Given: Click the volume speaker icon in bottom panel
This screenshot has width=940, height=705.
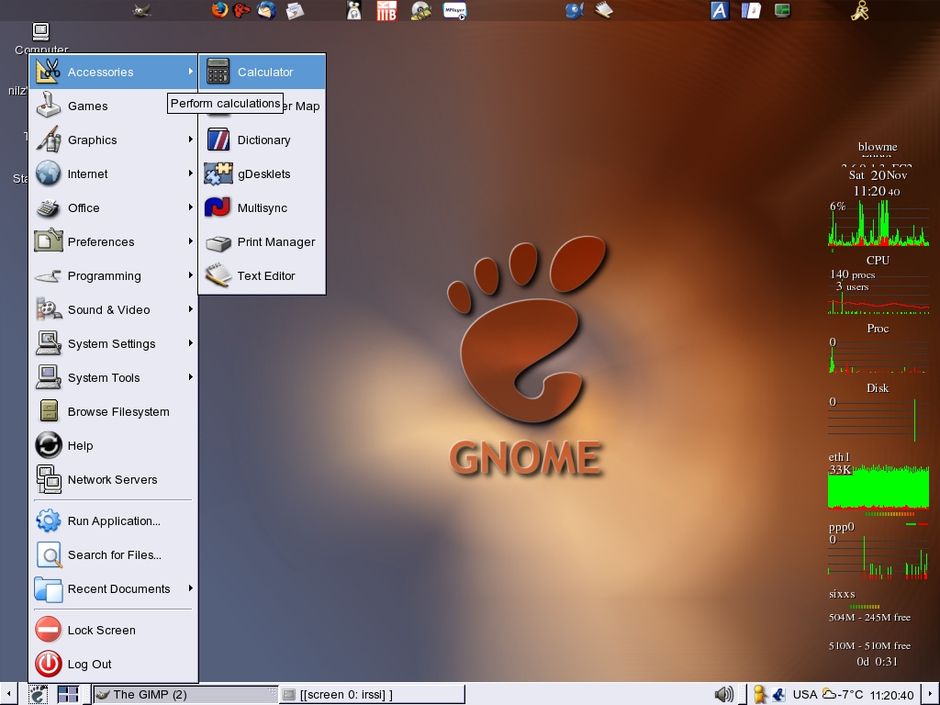Looking at the screenshot, I should 724,694.
